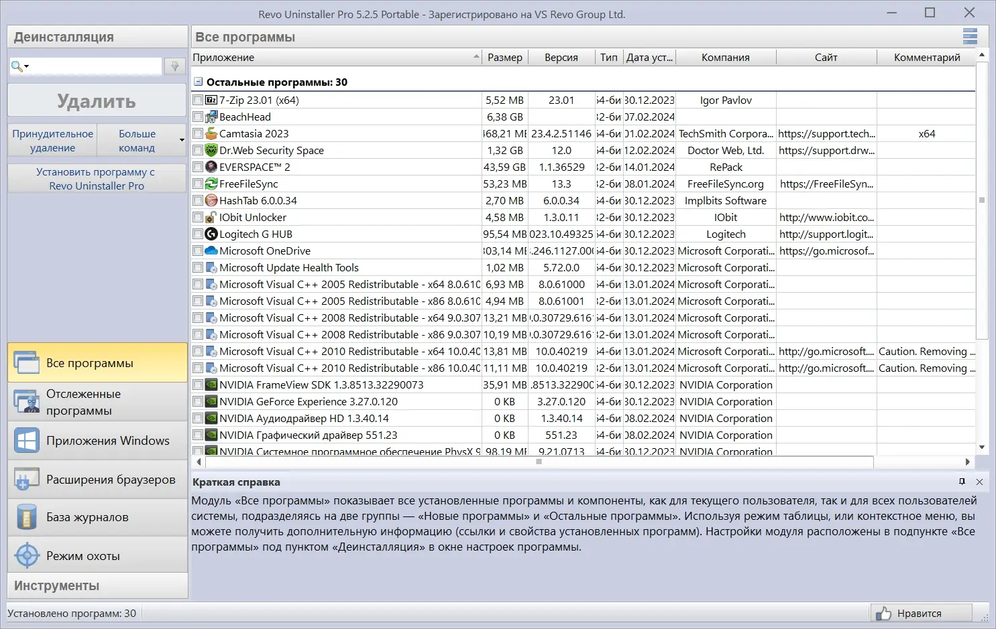Sort by the Размер column header
The image size is (996, 629).
[505, 57]
